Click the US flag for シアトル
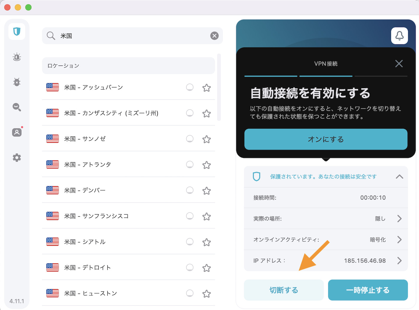 point(53,242)
